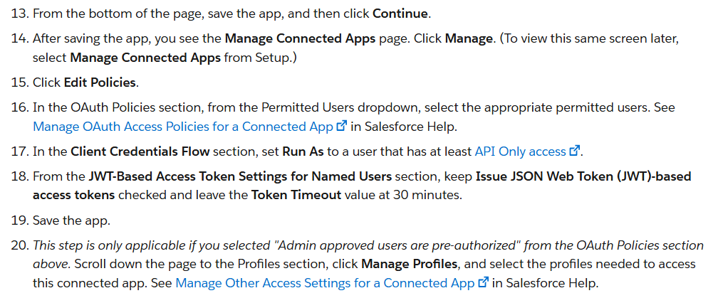Click the Save the app step 19 text
Screen dimensions: 723x298
[71, 220]
